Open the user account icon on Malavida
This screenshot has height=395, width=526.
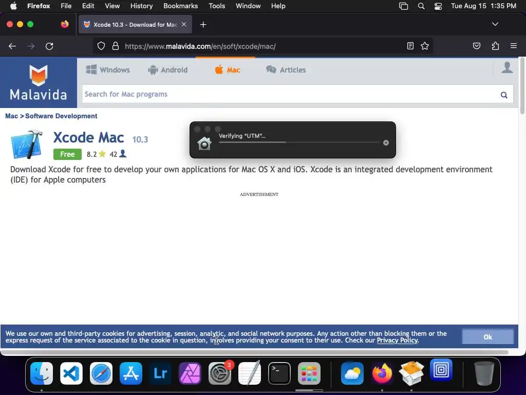click(x=507, y=67)
